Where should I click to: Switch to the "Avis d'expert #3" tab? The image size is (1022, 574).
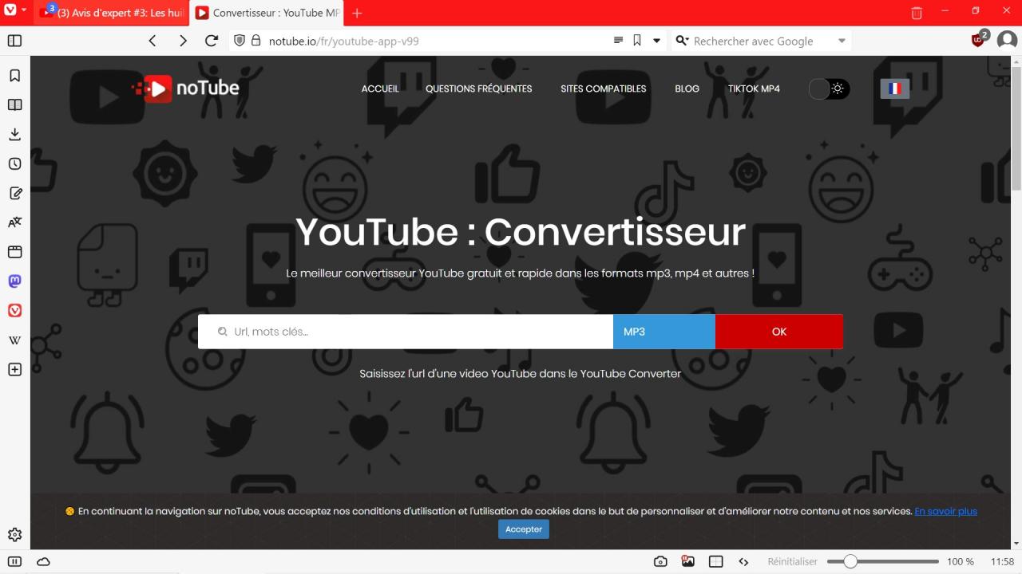(113, 13)
